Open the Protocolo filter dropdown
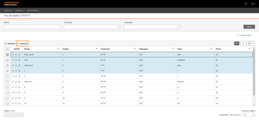Viewport: 259px width, 122px height. (92, 27)
